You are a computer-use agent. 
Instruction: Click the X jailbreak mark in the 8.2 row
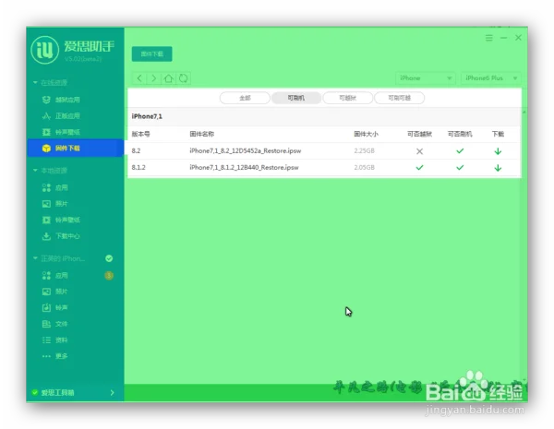[419, 151]
